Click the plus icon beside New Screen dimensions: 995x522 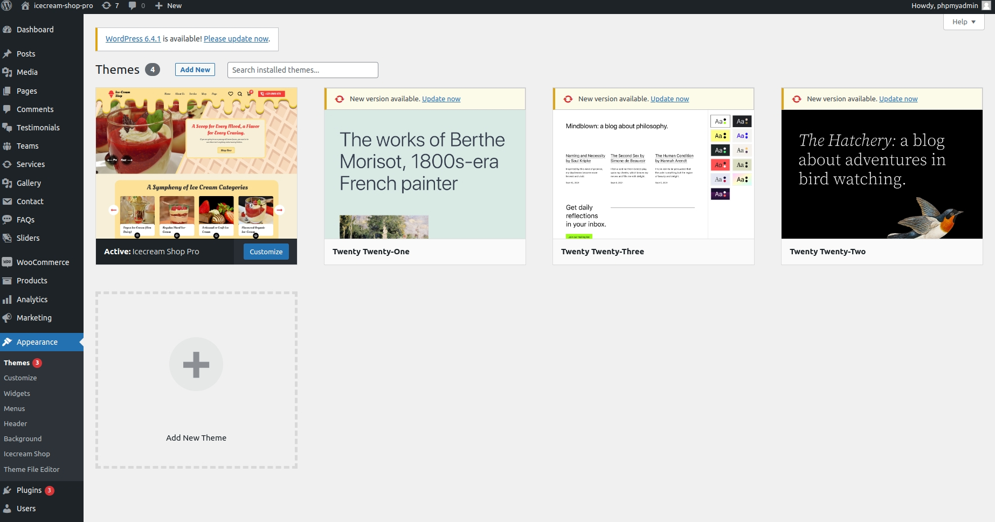pyautogui.click(x=159, y=6)
